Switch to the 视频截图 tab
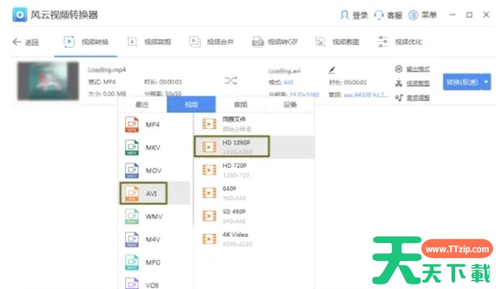The height and width of the screenshot is (289, 496). pyautogui.click(x=337, y=42)
